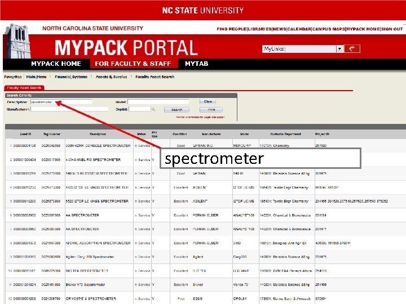Follow the CAMPUS MAPS link

click(329, 29)
